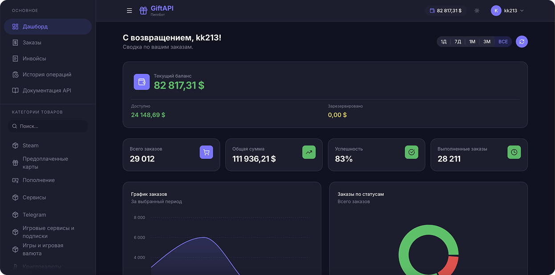Viewport: 555px width, 275px height.
Task: Click the Документация API book icon
Action: click(x=15, y=91)
